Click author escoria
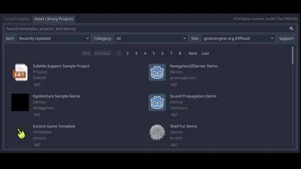Viewport: 301px width, 169px height. click(39, 138)
